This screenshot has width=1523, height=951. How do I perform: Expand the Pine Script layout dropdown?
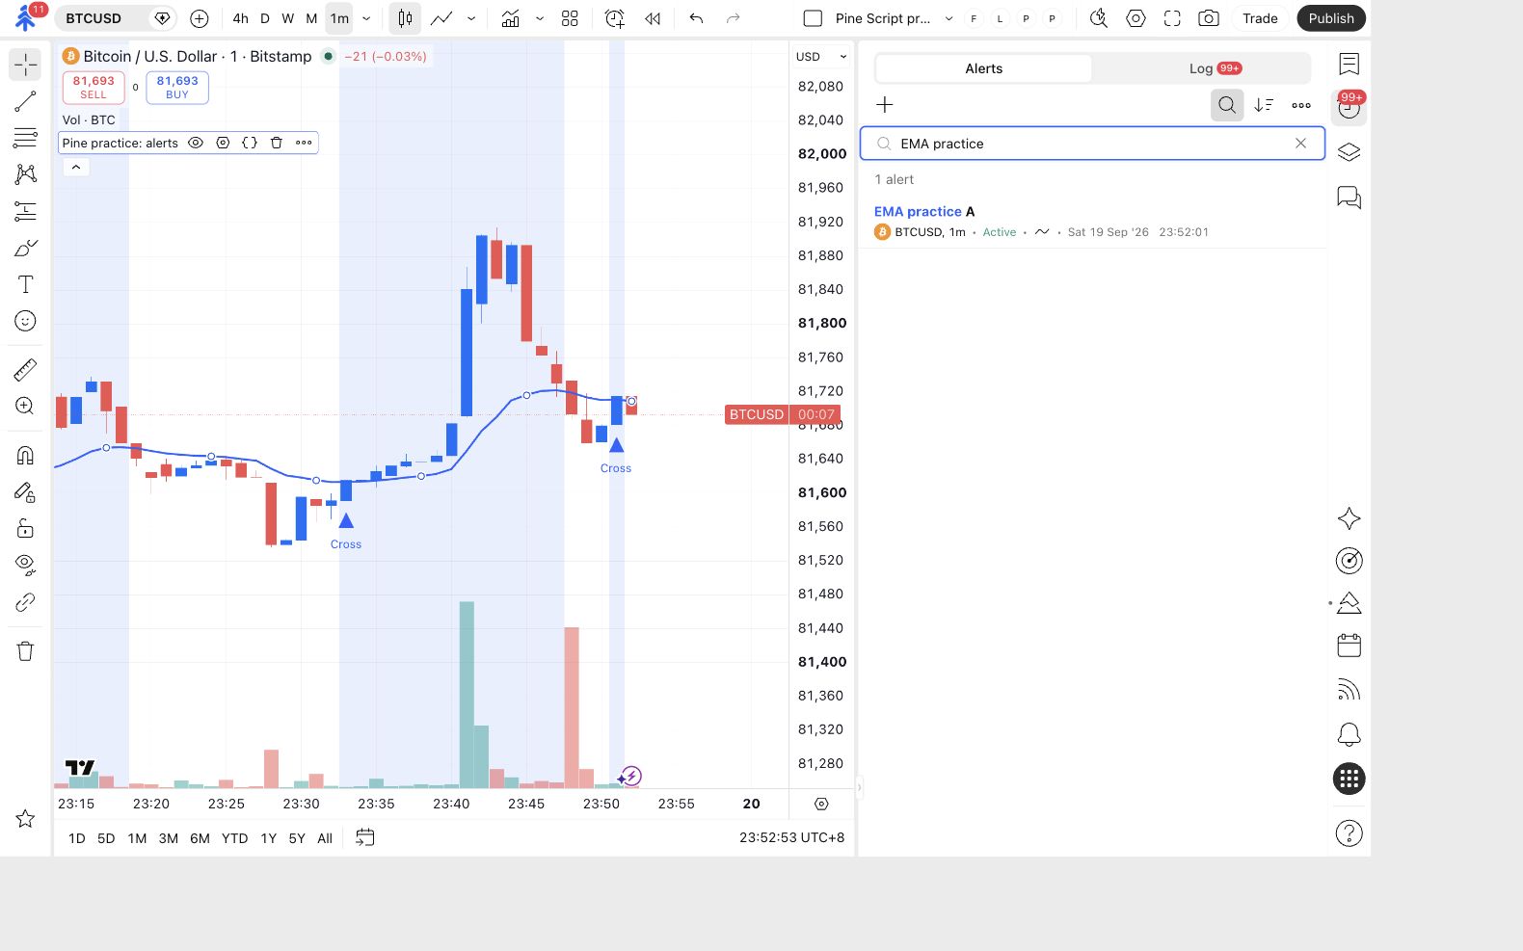coord(949,18)
